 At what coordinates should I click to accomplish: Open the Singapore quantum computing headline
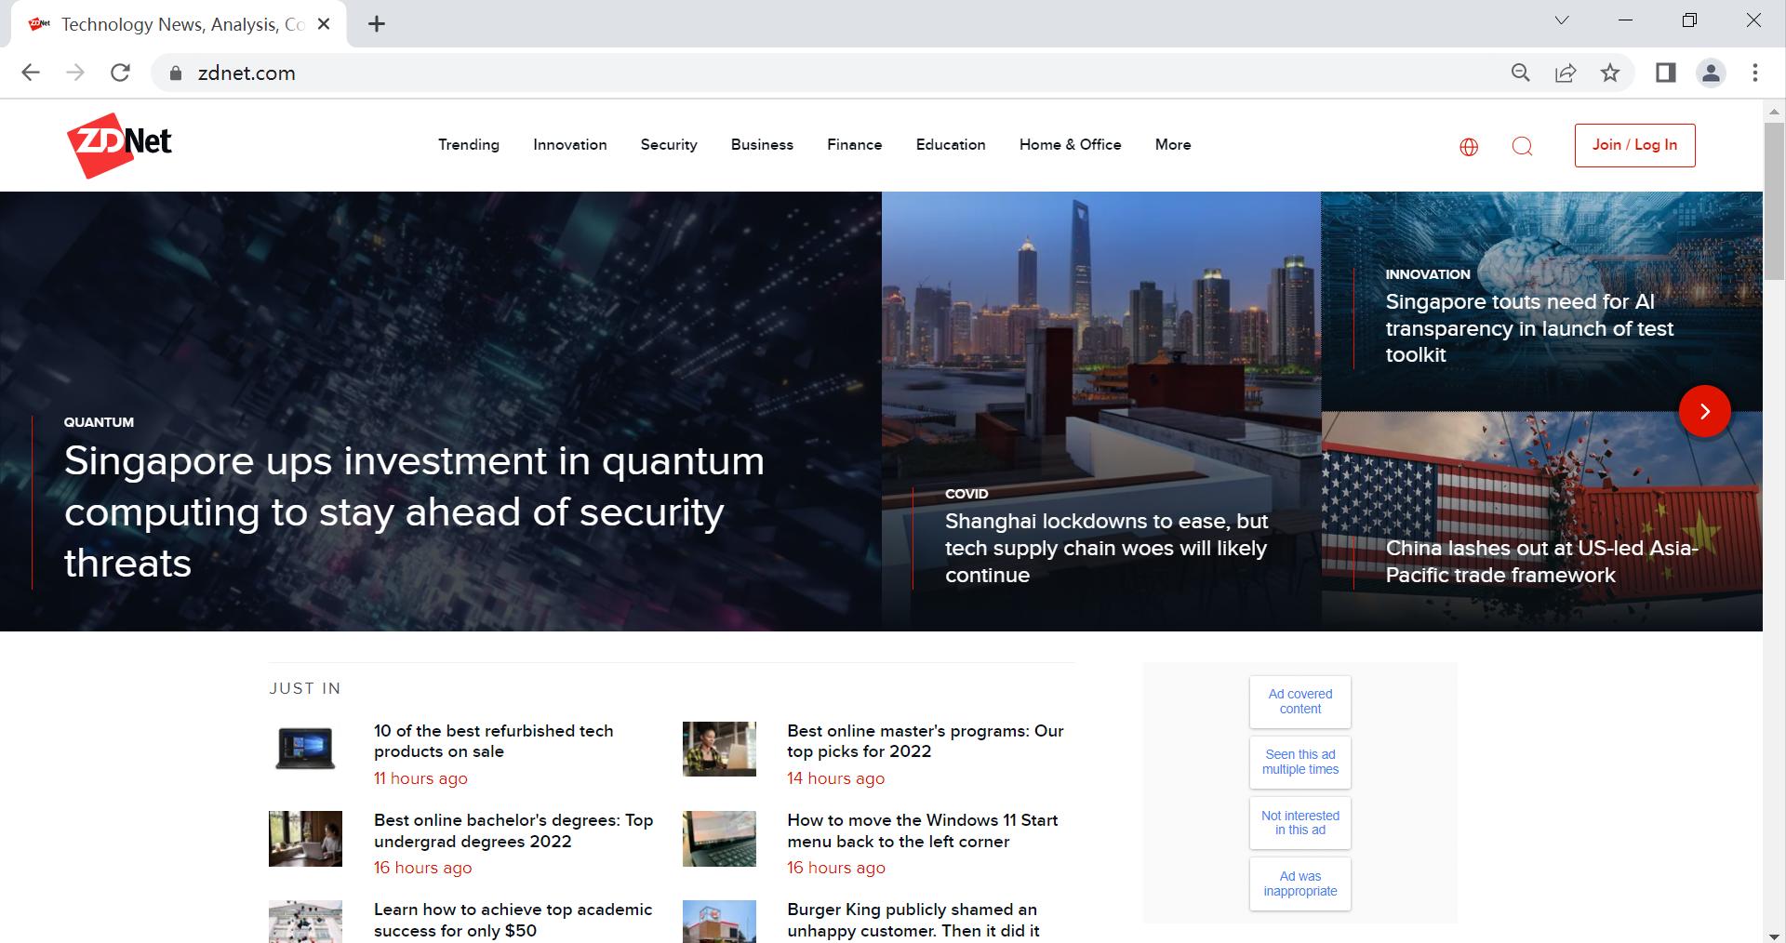[414, 511]
